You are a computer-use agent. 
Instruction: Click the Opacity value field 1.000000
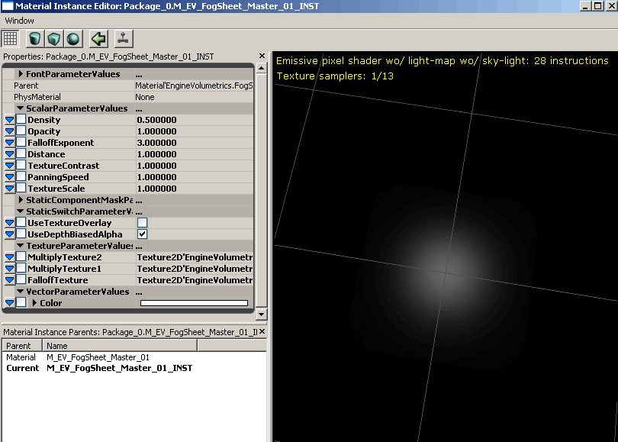point(194,131)
